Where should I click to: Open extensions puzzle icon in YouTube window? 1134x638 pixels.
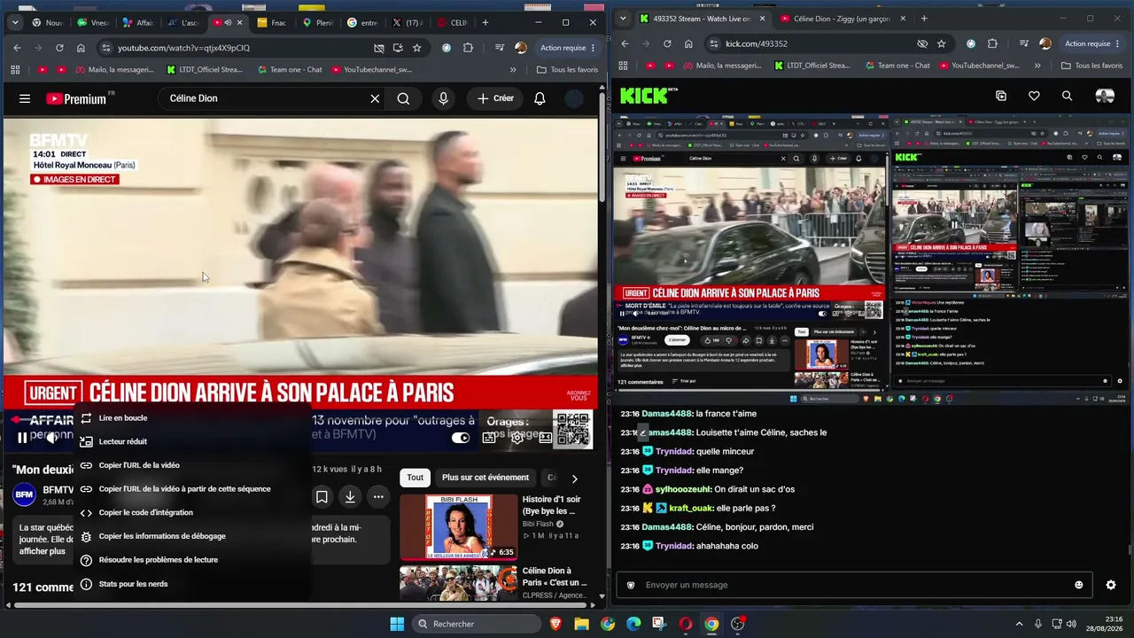[468, 48]
